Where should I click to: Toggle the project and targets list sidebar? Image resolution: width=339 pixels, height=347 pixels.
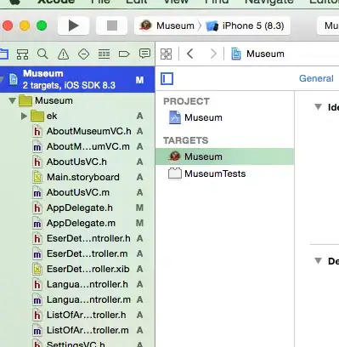click(x=167, y=78)
